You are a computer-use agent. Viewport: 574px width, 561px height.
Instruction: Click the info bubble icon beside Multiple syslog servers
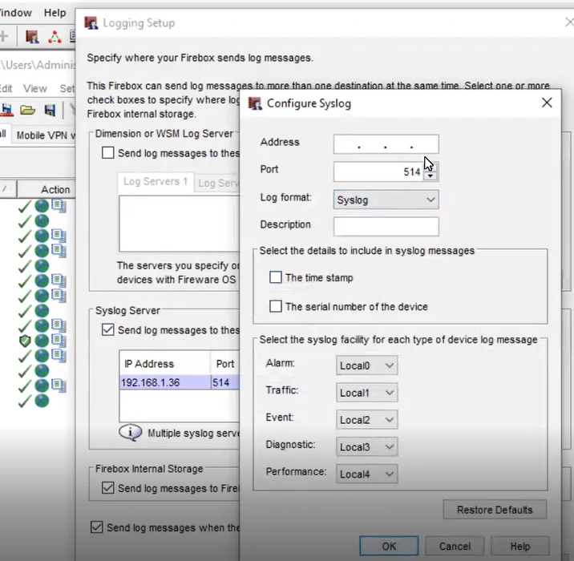tap(131, 433)
